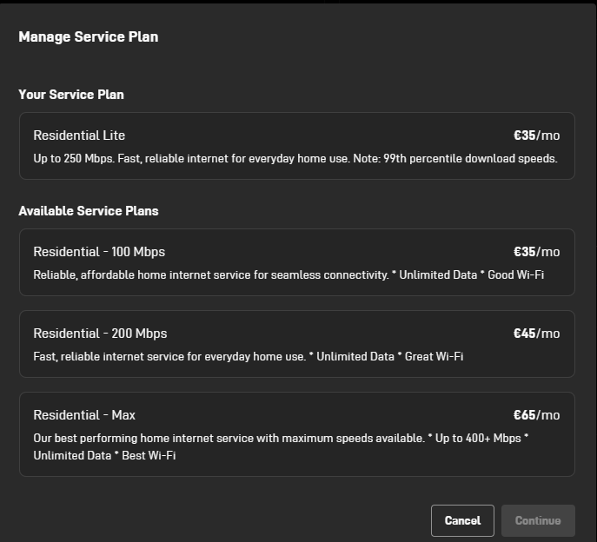597x542 pixels.
Task: Click the €65/mo price on Max plan
Action: [x=536, y=415]
